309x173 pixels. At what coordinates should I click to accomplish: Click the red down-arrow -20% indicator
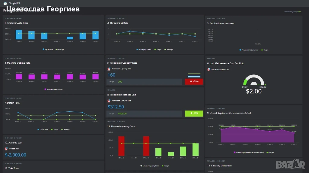(x=194, y=82)
